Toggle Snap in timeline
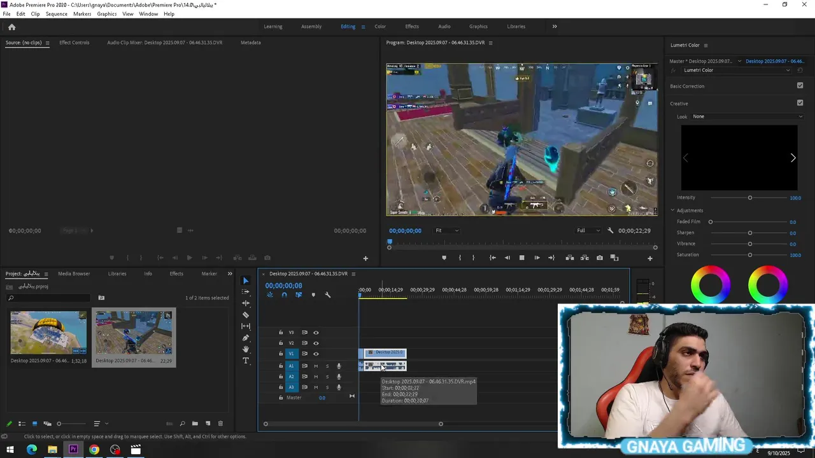Image resolution: width=815 pixels, height=458 pixels. coord(284,295)
